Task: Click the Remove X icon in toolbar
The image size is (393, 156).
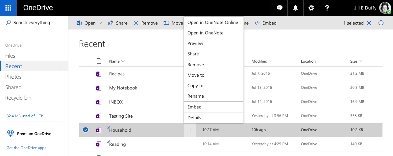Action: coord(136,23)
